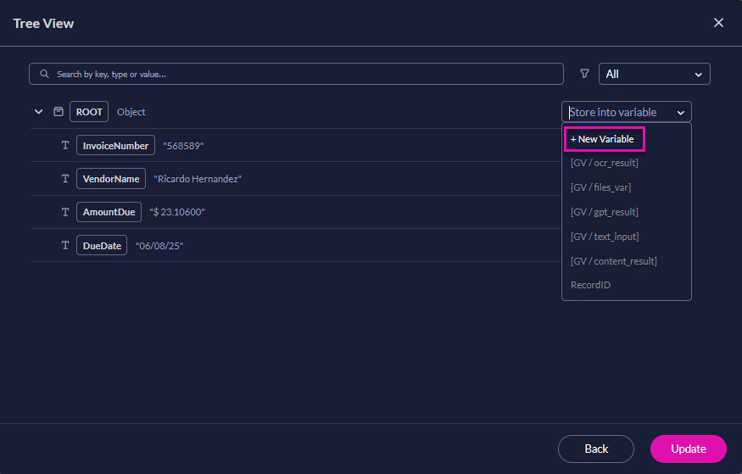Click the text type icon beside InvoiceNumber
Image resolution: width=742 pixels, height=474 pixels.
coord(65,146)
